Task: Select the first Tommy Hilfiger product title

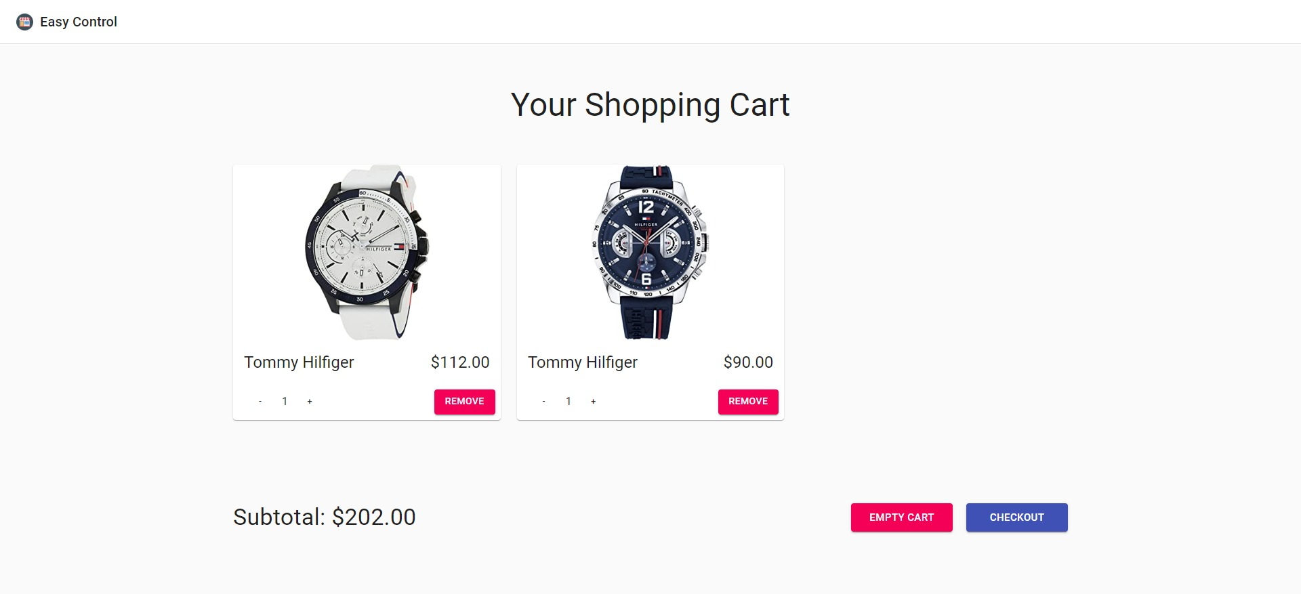Action: [299, 362]
